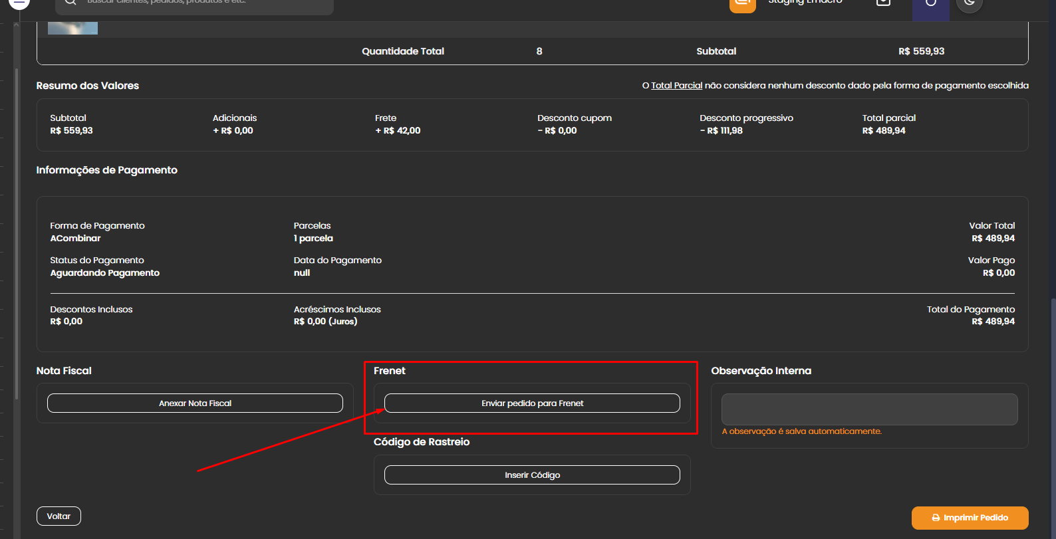Send order via Enviar pedido para Frenet
Image resolution: width=1056 pixels, height=539 pixels.
(532, 403)
